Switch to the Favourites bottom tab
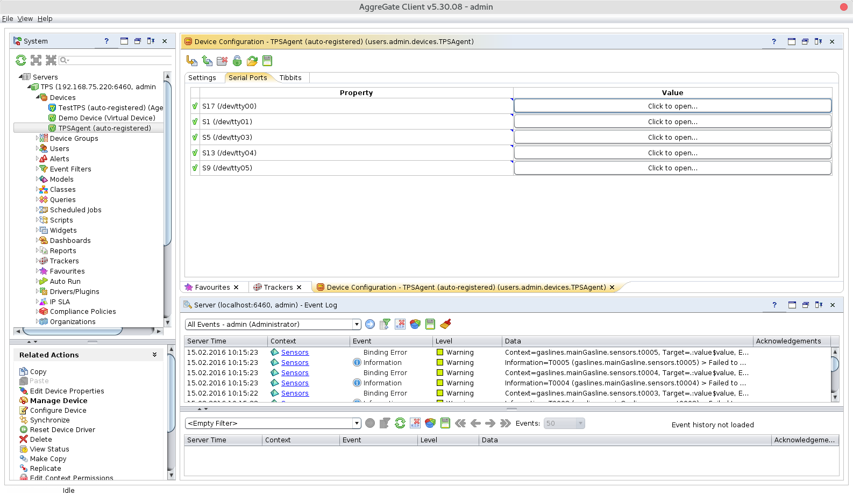Screen dimensions: 853x495 click(x=212, y=287)
